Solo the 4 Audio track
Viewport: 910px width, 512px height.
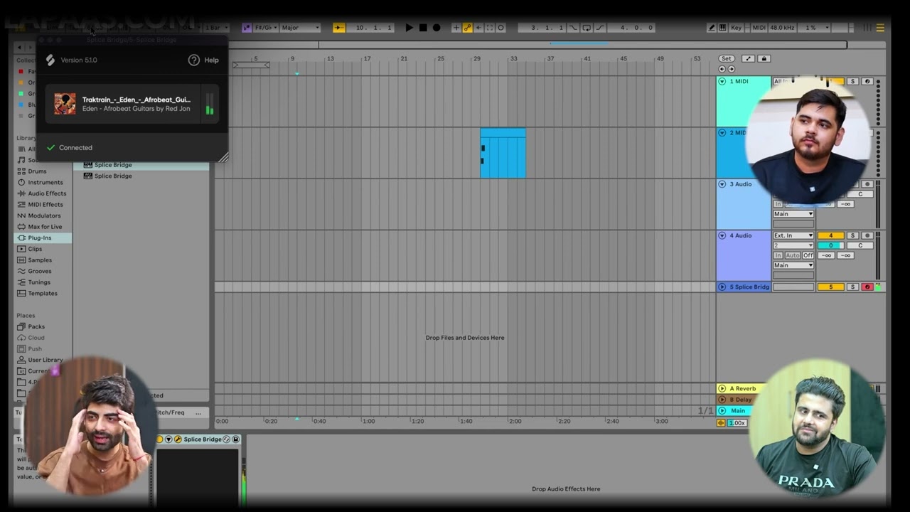(852, 235)
